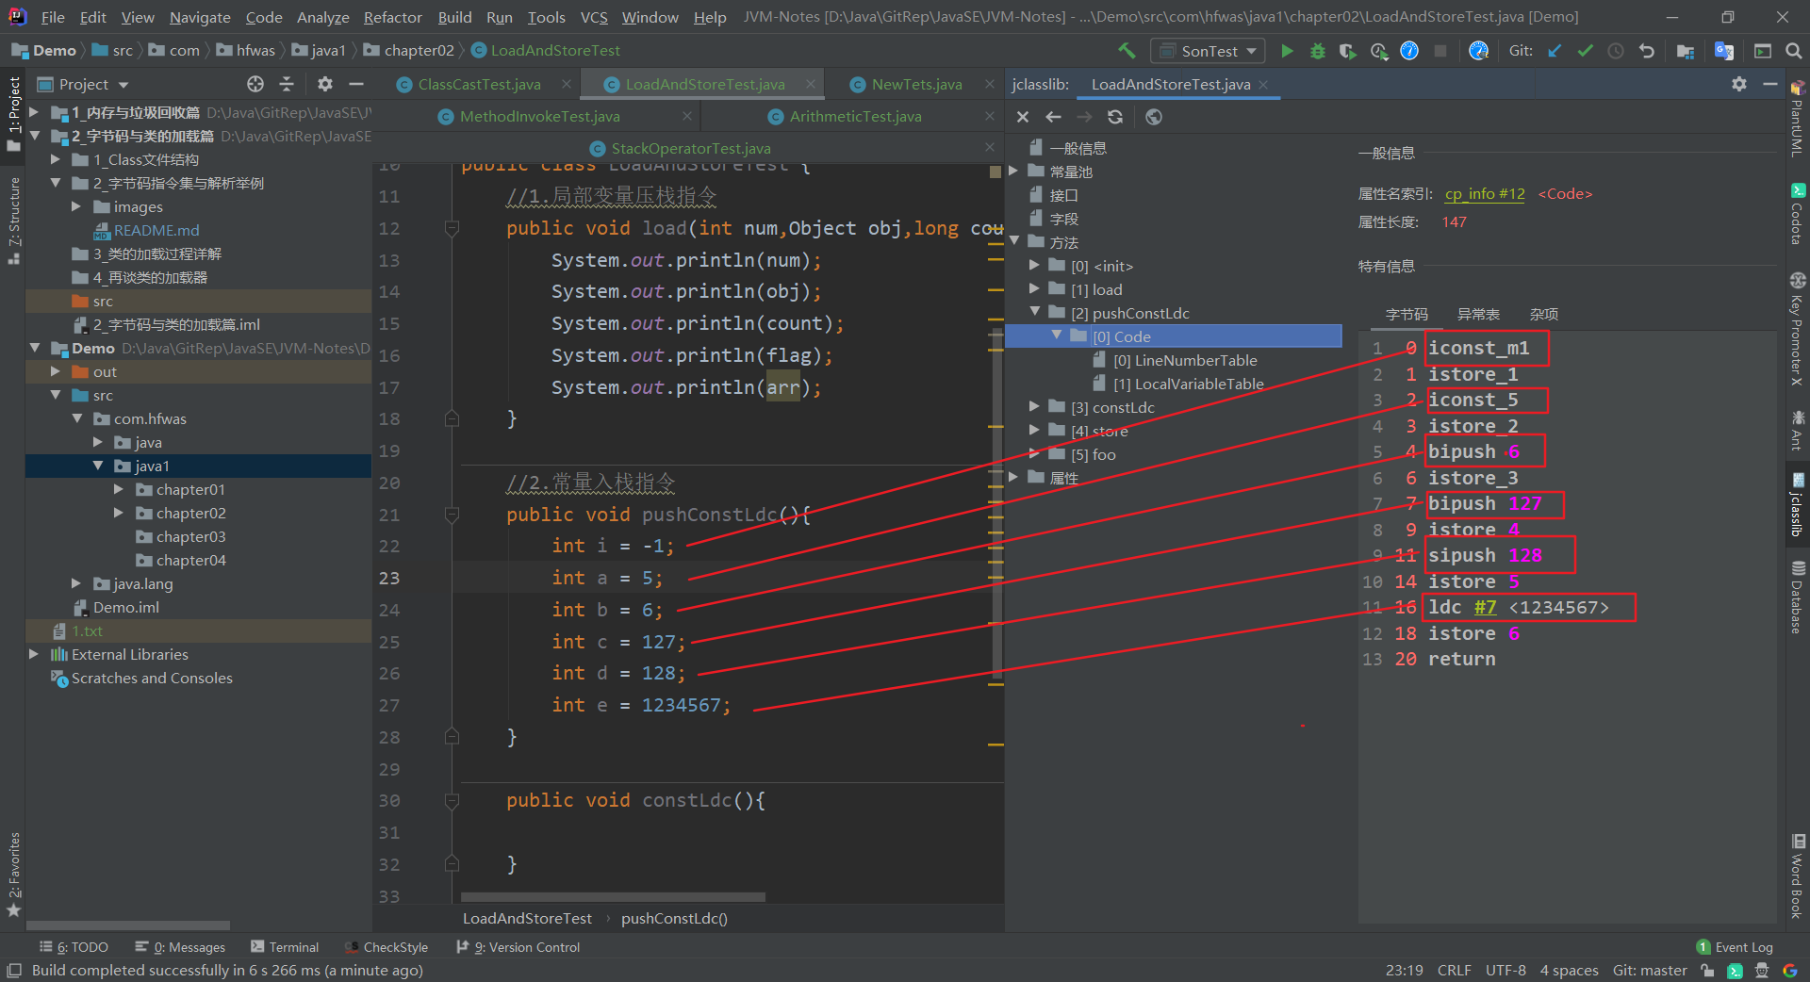Image resolution: width=1810 pixels, height=982 pixels.
Task: Toggle fold marker at constLdc method
Action: coord(452,800)
